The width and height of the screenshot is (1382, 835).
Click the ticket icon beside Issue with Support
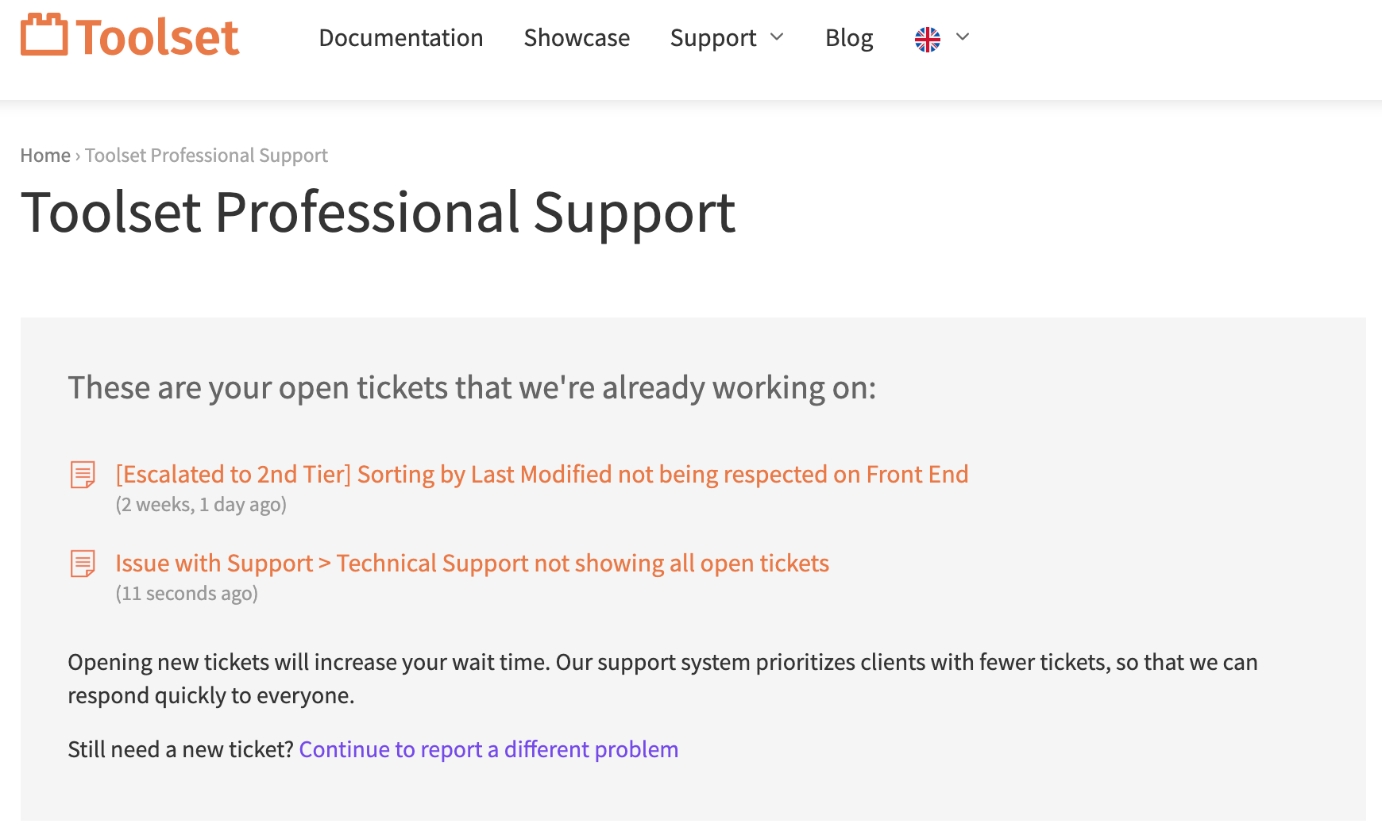pos(83,564)
